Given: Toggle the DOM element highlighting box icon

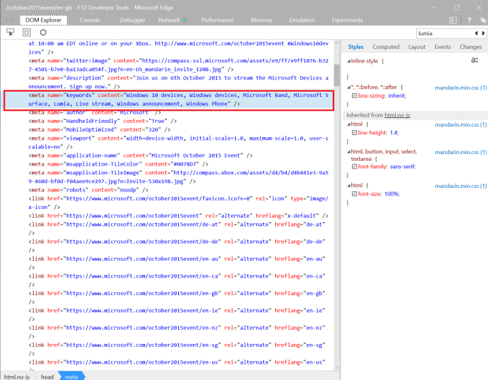Looking at the screenshot, I should point(26,32).
